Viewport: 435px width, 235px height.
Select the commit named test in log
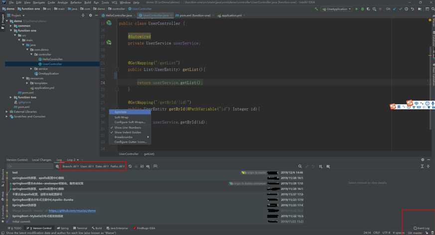click(15, 173)
